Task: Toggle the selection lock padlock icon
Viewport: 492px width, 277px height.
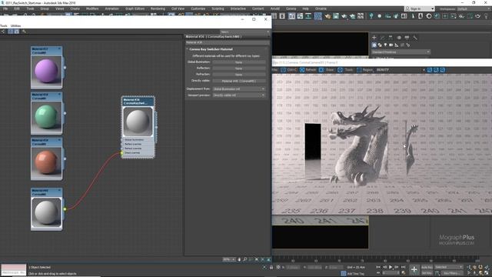Action: pos(271,267)
